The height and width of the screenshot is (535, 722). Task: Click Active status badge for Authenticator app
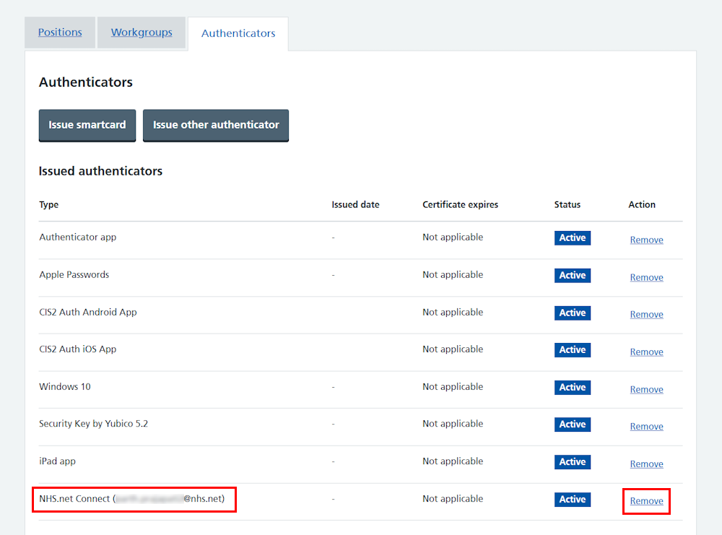(x=573, y=238)
